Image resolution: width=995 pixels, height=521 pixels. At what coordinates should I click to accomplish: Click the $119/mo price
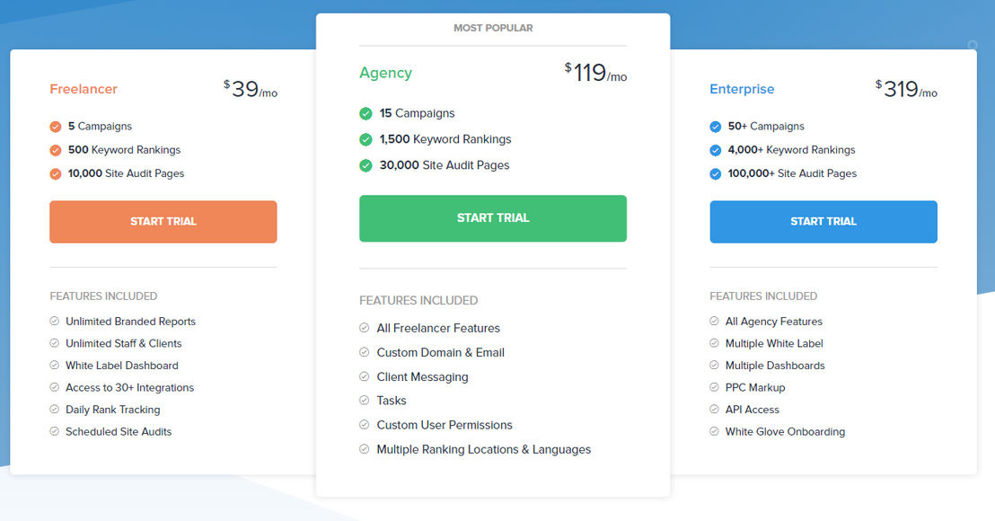596,73
